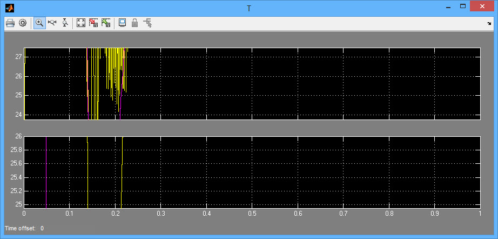The height and width of the screenshot is (239, 498).
Task: Close the T scope window
Action: pos(483,7)
